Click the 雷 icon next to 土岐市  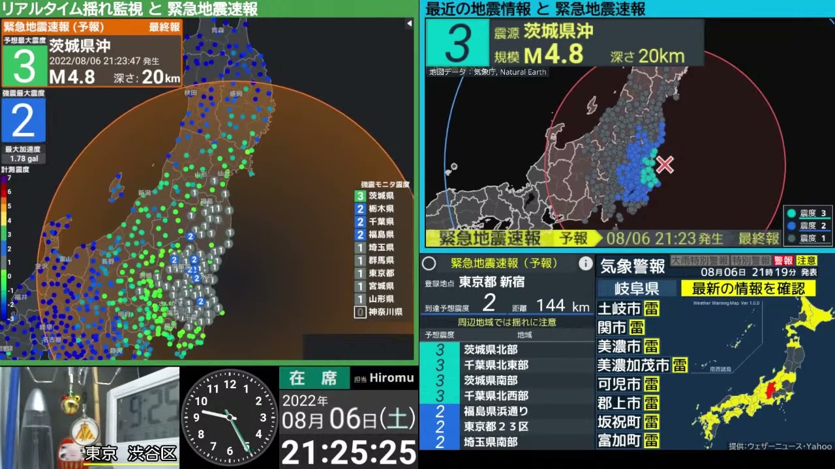click(x=650, y=308)
